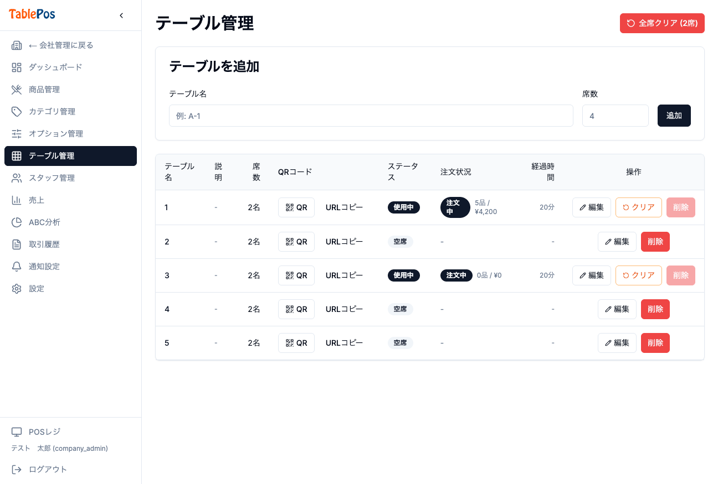Click the table icon for テーブル管理
This screenshot has width=718, height=484.
pyautogui.click(x=17, y=156)
